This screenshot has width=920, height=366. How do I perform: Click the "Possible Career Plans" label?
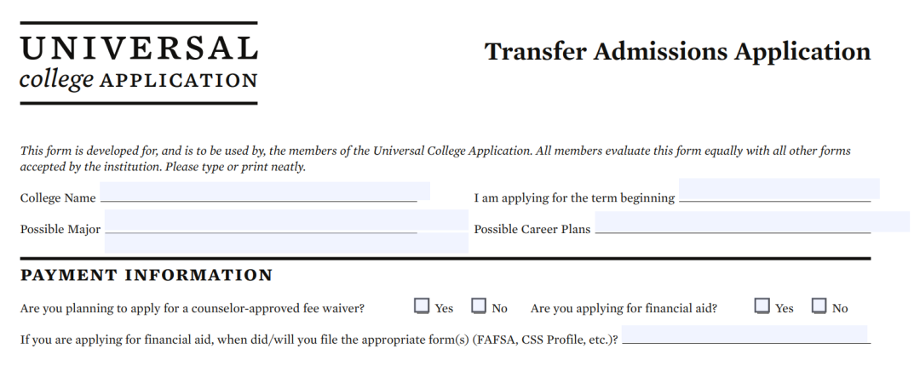click(532, 230)
